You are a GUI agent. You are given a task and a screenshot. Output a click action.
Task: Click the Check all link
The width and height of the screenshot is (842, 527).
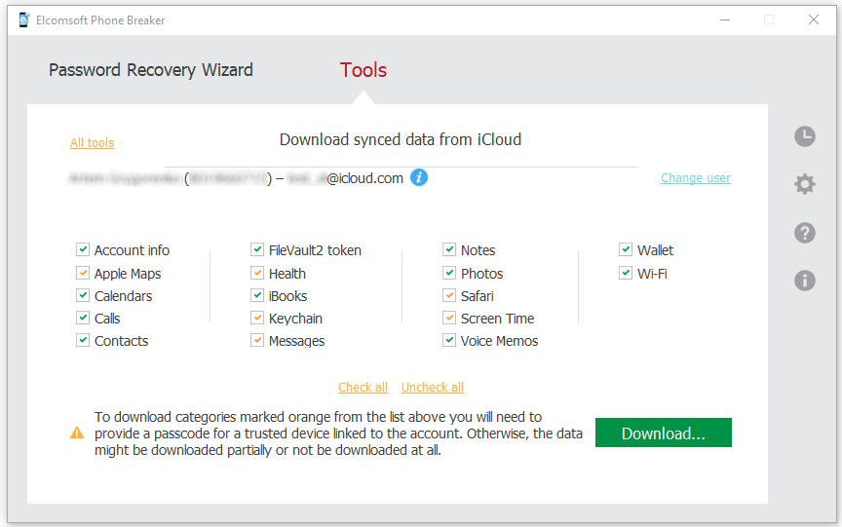(x=363, y=387)
